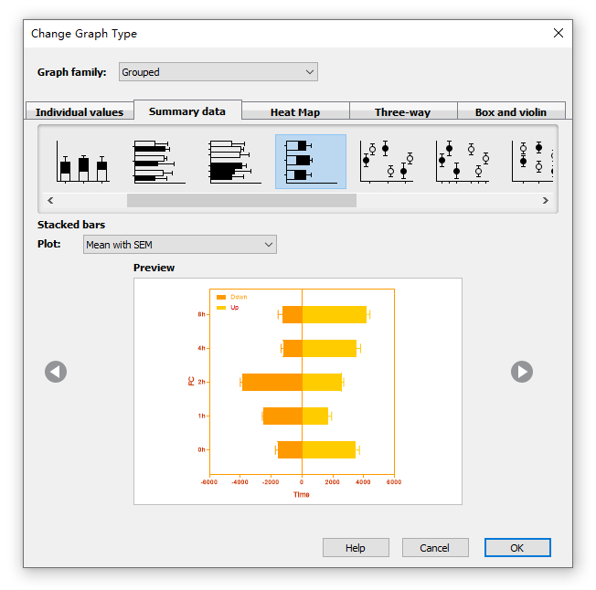
Task: Click right arrow of graph type scrollbar
Action: pos(546,200)
